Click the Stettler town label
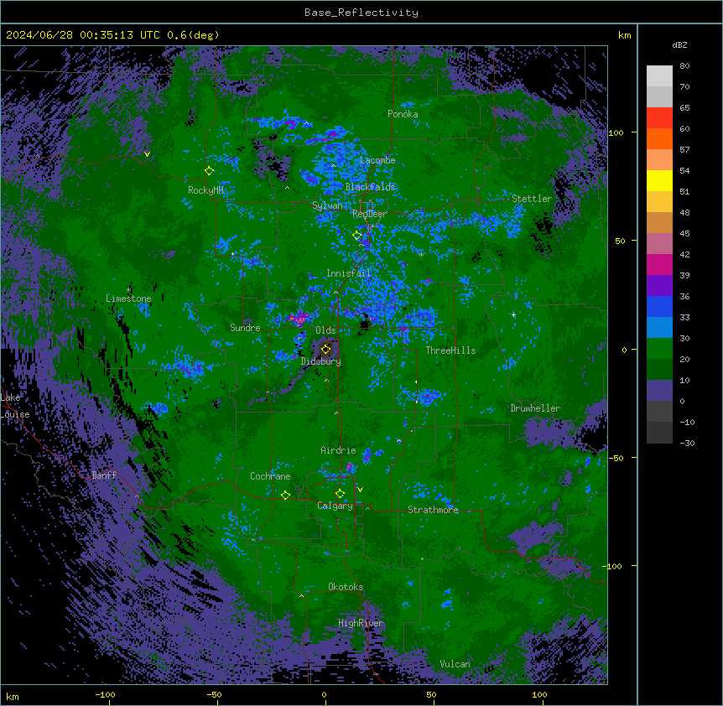 point(532,199)
